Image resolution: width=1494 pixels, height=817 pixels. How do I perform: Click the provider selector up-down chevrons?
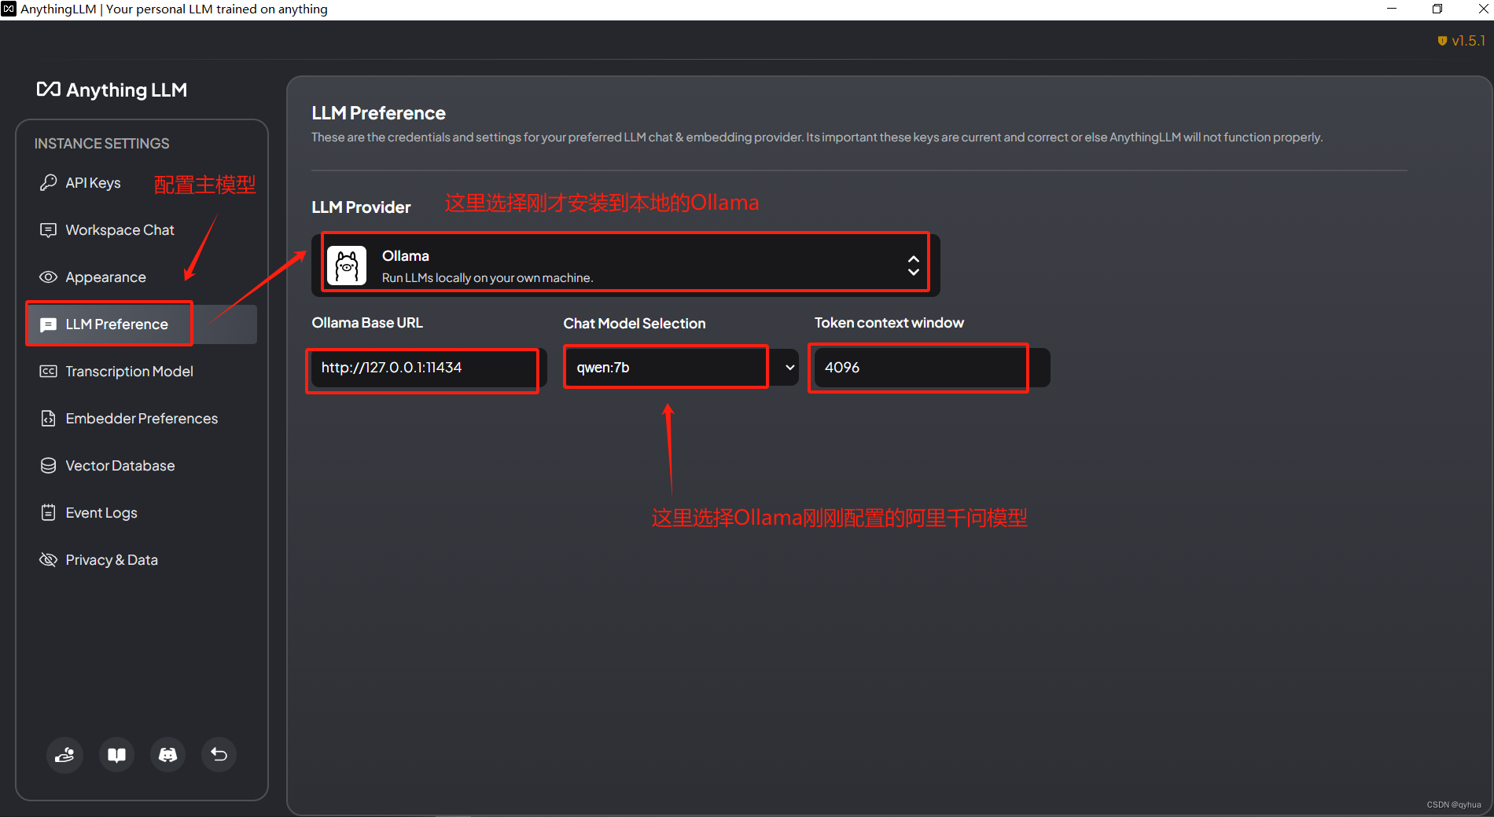click(913, 266)
